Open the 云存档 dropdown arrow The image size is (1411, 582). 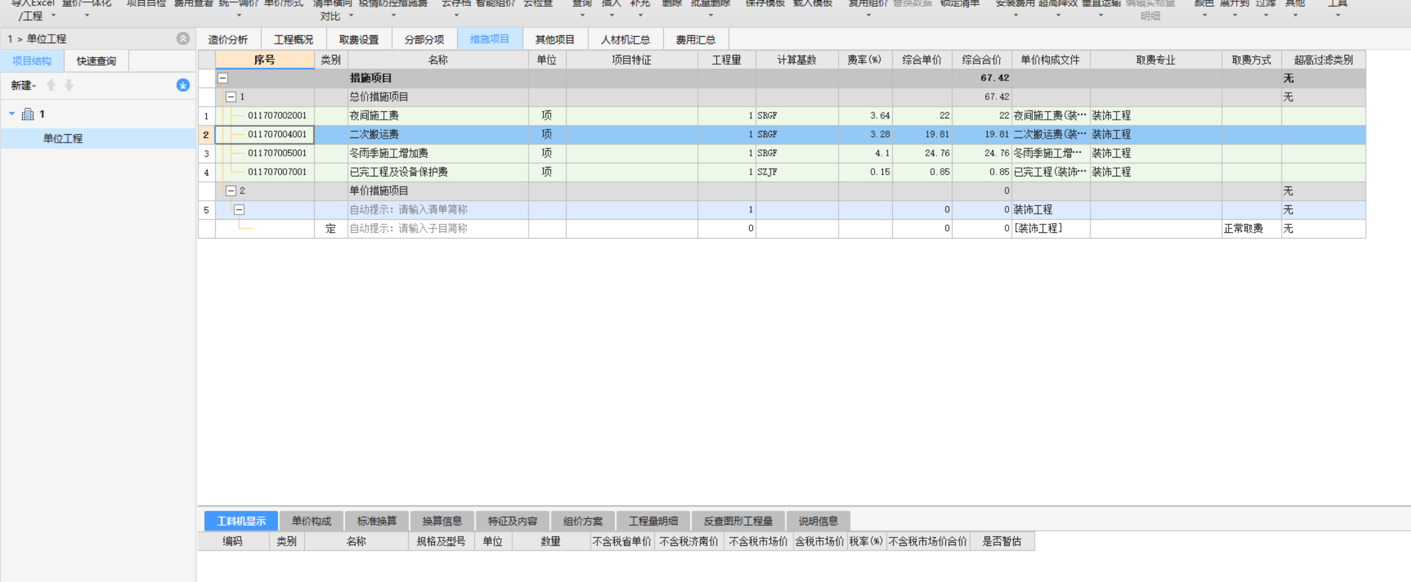point(457,15)
